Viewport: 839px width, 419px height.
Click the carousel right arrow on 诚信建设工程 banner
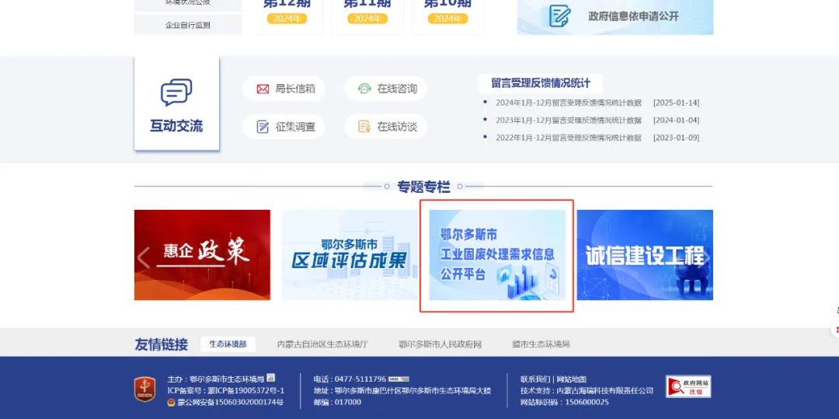click(x=706, y=258)
